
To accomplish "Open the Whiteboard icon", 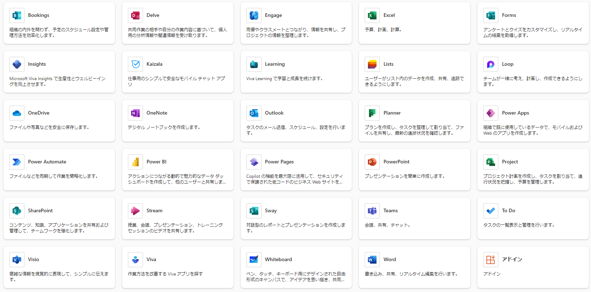I will click(x=254, y=260).
